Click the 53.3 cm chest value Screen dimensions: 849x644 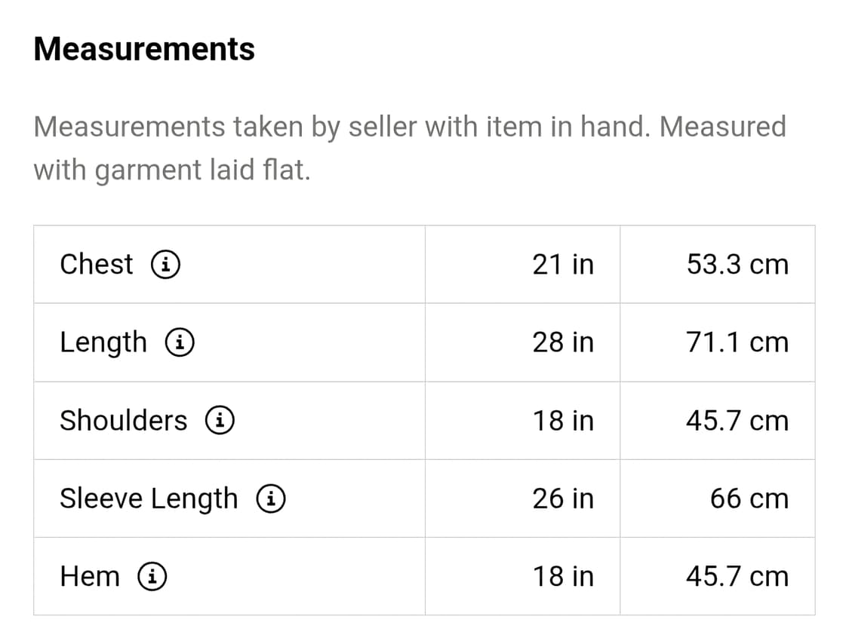(737, 265)
